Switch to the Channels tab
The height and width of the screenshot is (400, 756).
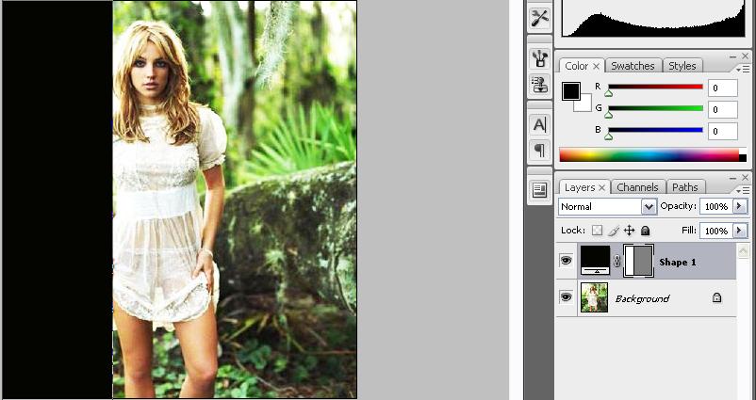[637, 187]
